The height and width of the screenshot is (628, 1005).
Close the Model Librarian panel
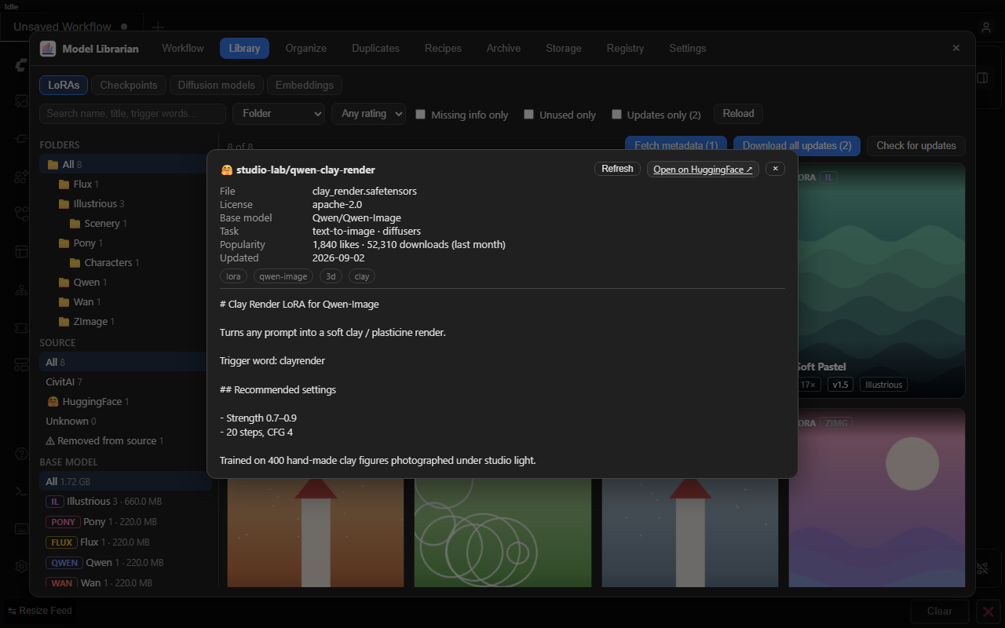pos(956,48)
